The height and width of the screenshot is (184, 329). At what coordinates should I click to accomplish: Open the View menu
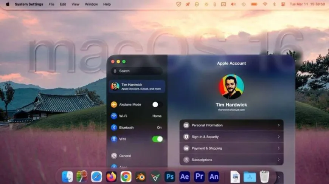[75, 4]
